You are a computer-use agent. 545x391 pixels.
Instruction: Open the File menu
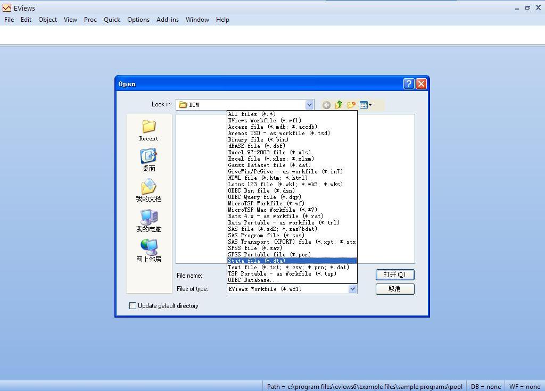coord(9,20)
